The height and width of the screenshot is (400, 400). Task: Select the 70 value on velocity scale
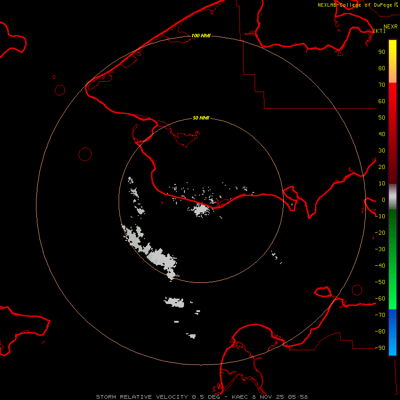click(382, 85)
